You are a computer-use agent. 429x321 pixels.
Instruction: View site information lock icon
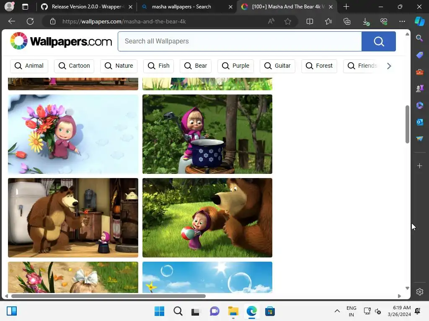point(53,21)
